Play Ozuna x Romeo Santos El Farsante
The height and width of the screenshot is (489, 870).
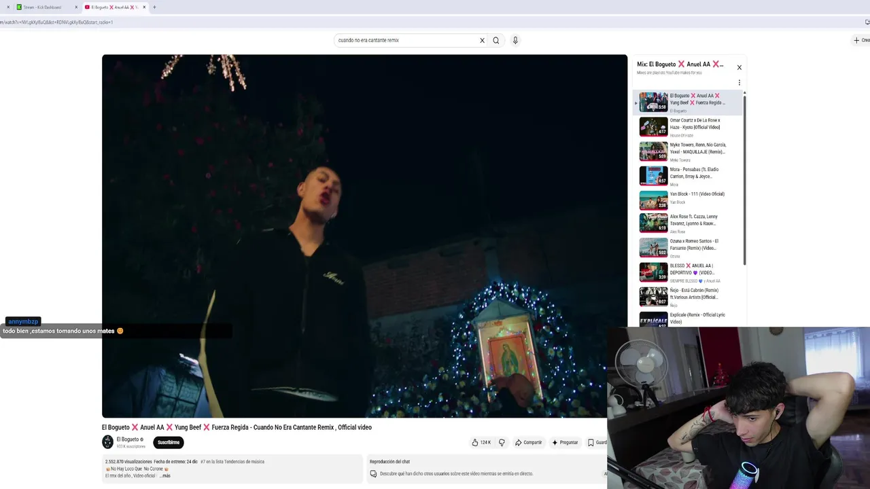[688, 248]
